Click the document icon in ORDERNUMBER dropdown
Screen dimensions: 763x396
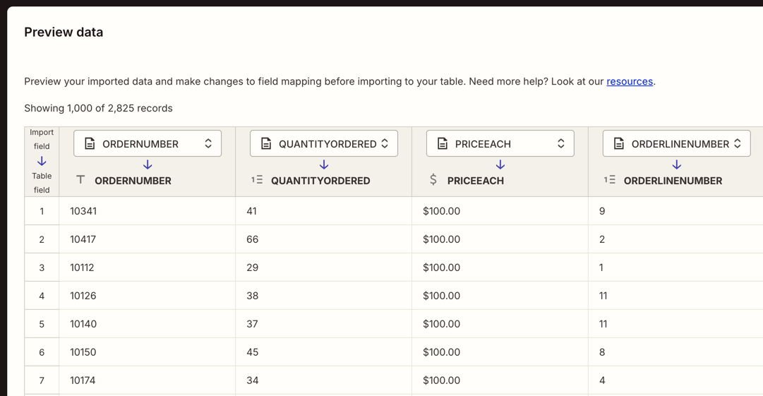pyautogui.click(x=90, y=143)
